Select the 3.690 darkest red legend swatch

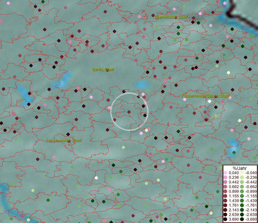point(225,219)
